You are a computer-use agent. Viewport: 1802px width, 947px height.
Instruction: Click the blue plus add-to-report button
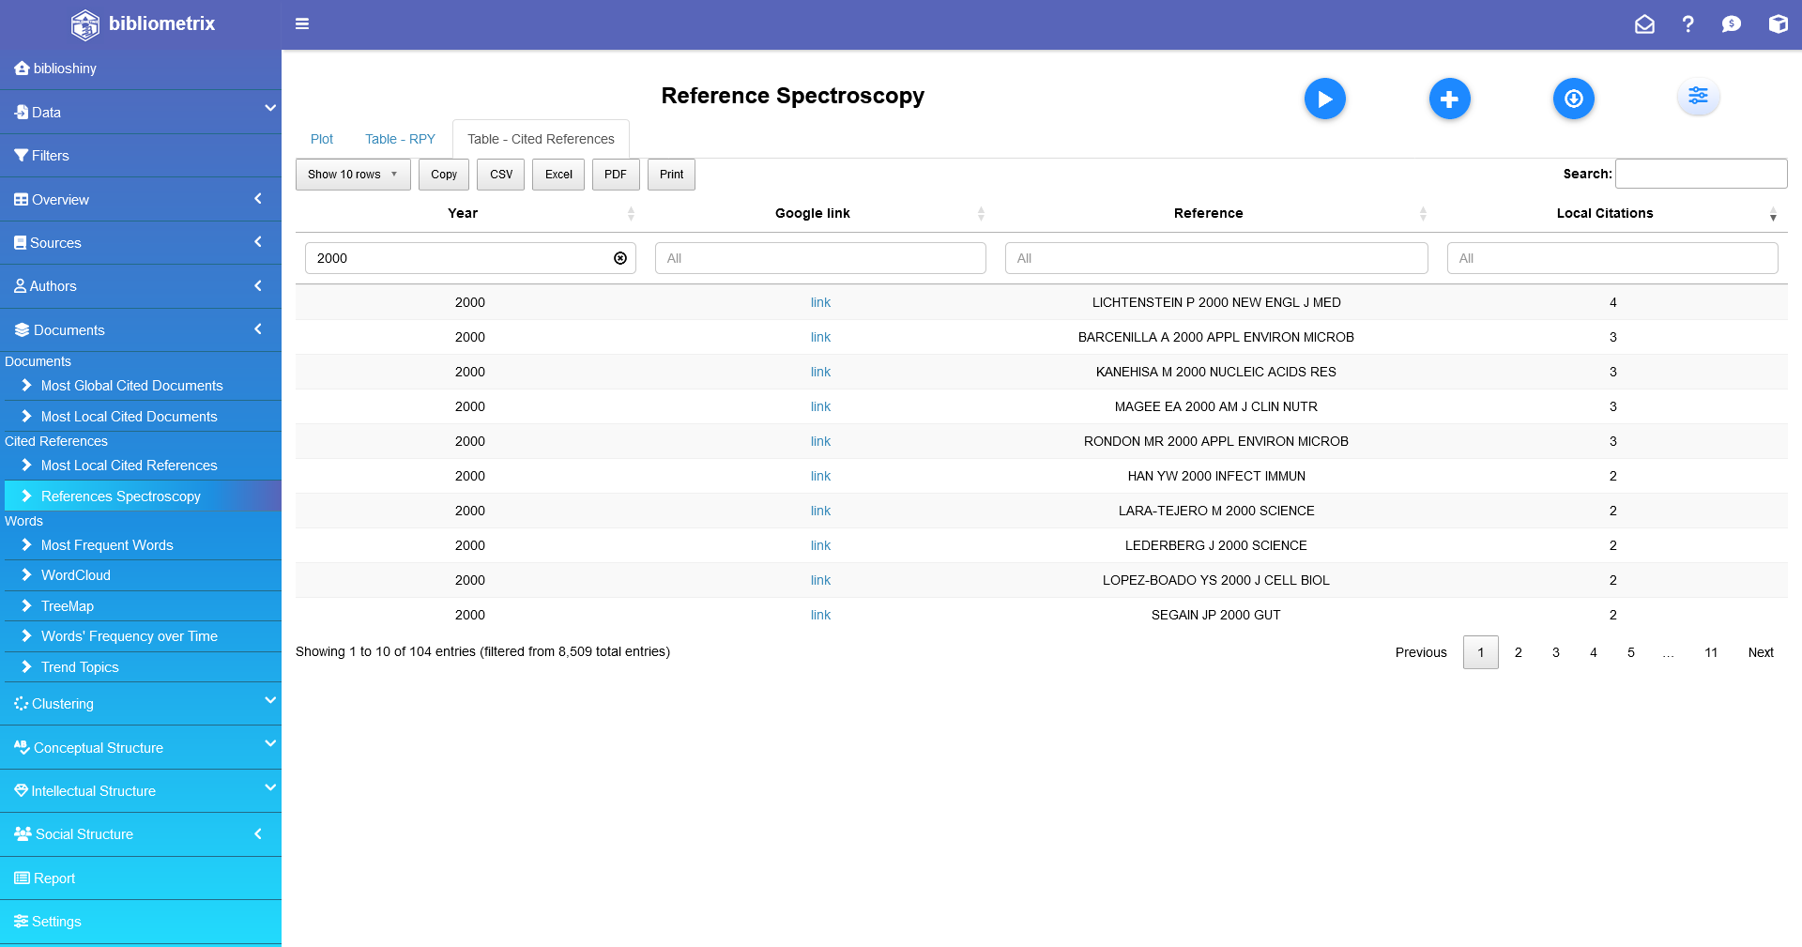(x=1449, y=99)
